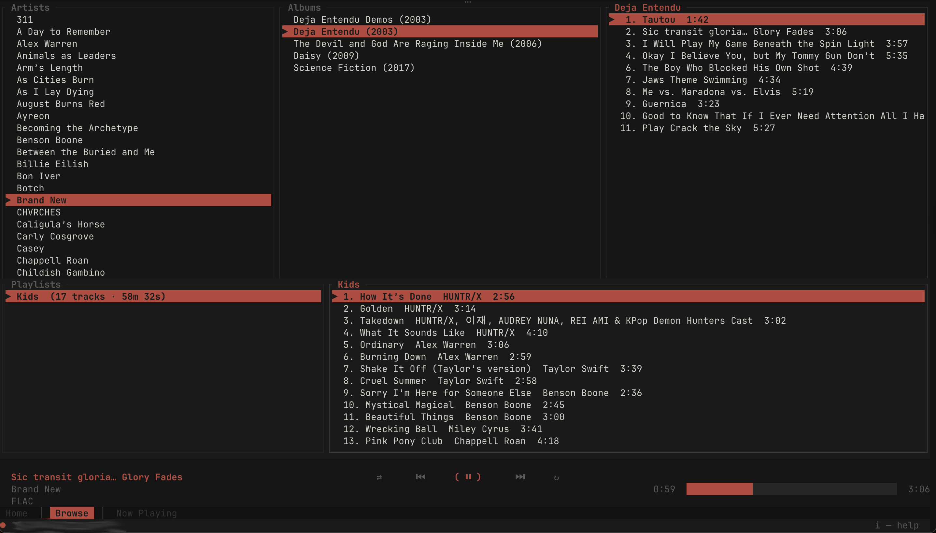Open the Now Playing tab
Screen dimensions: 936x533
click(x=147, y=513)
